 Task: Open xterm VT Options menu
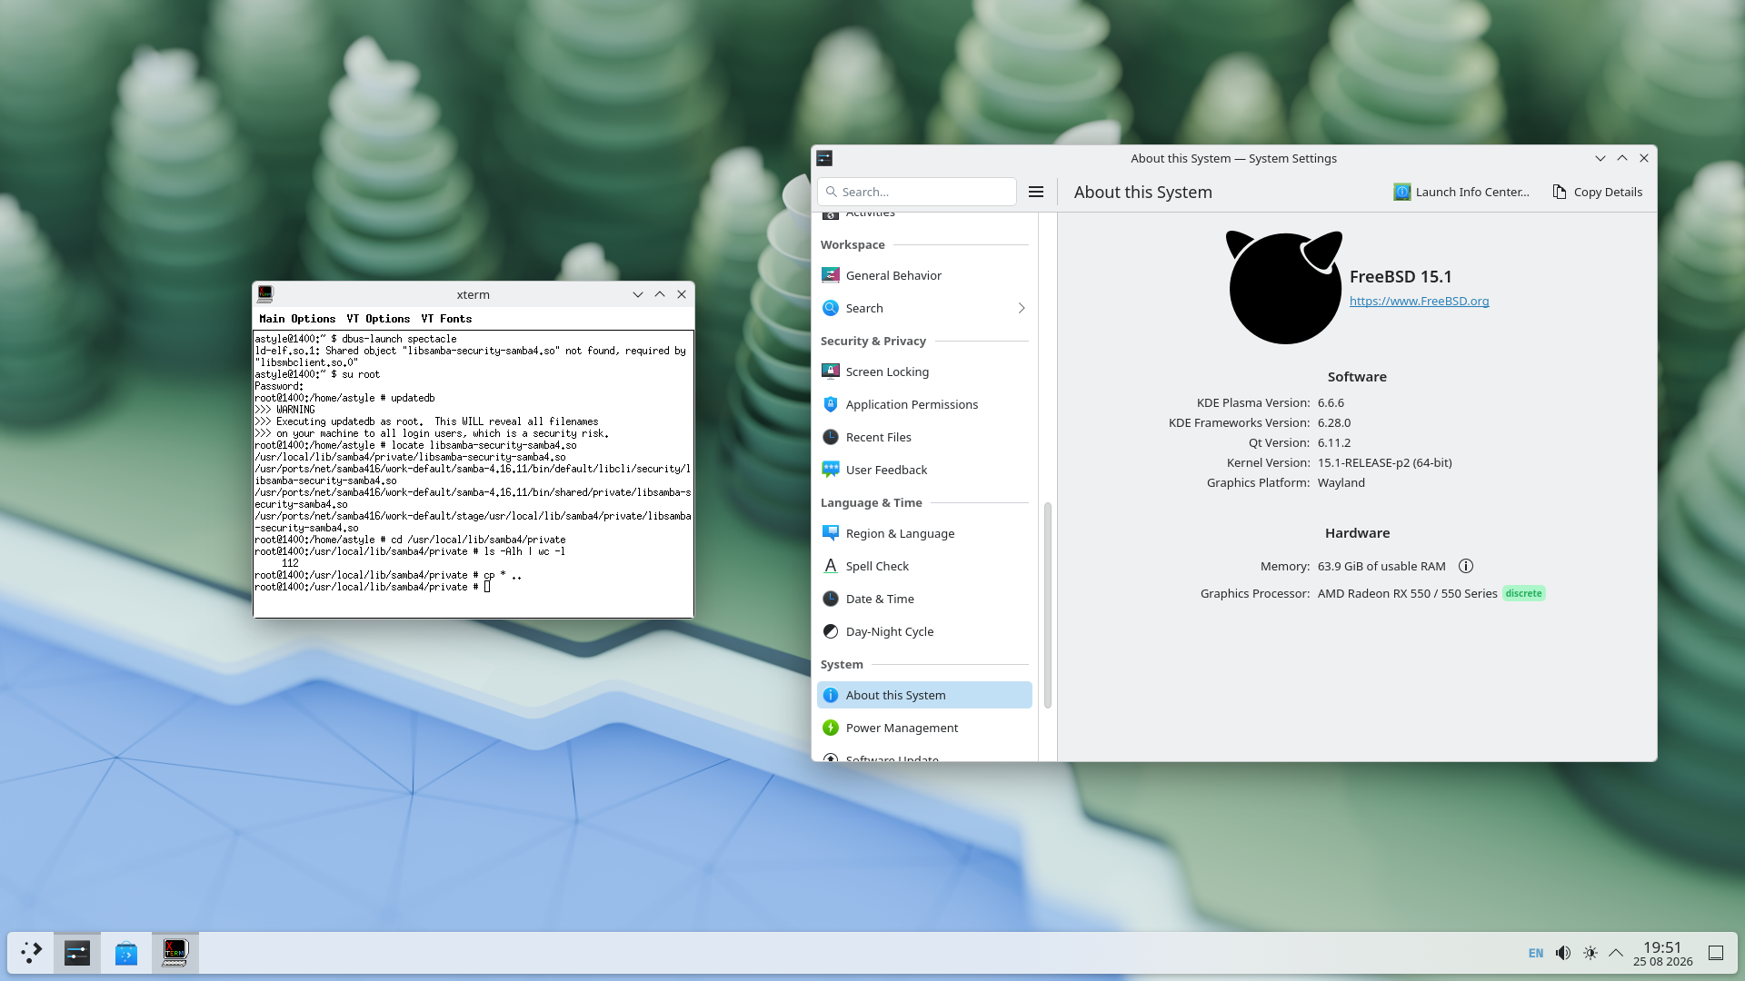click(378, 319)
